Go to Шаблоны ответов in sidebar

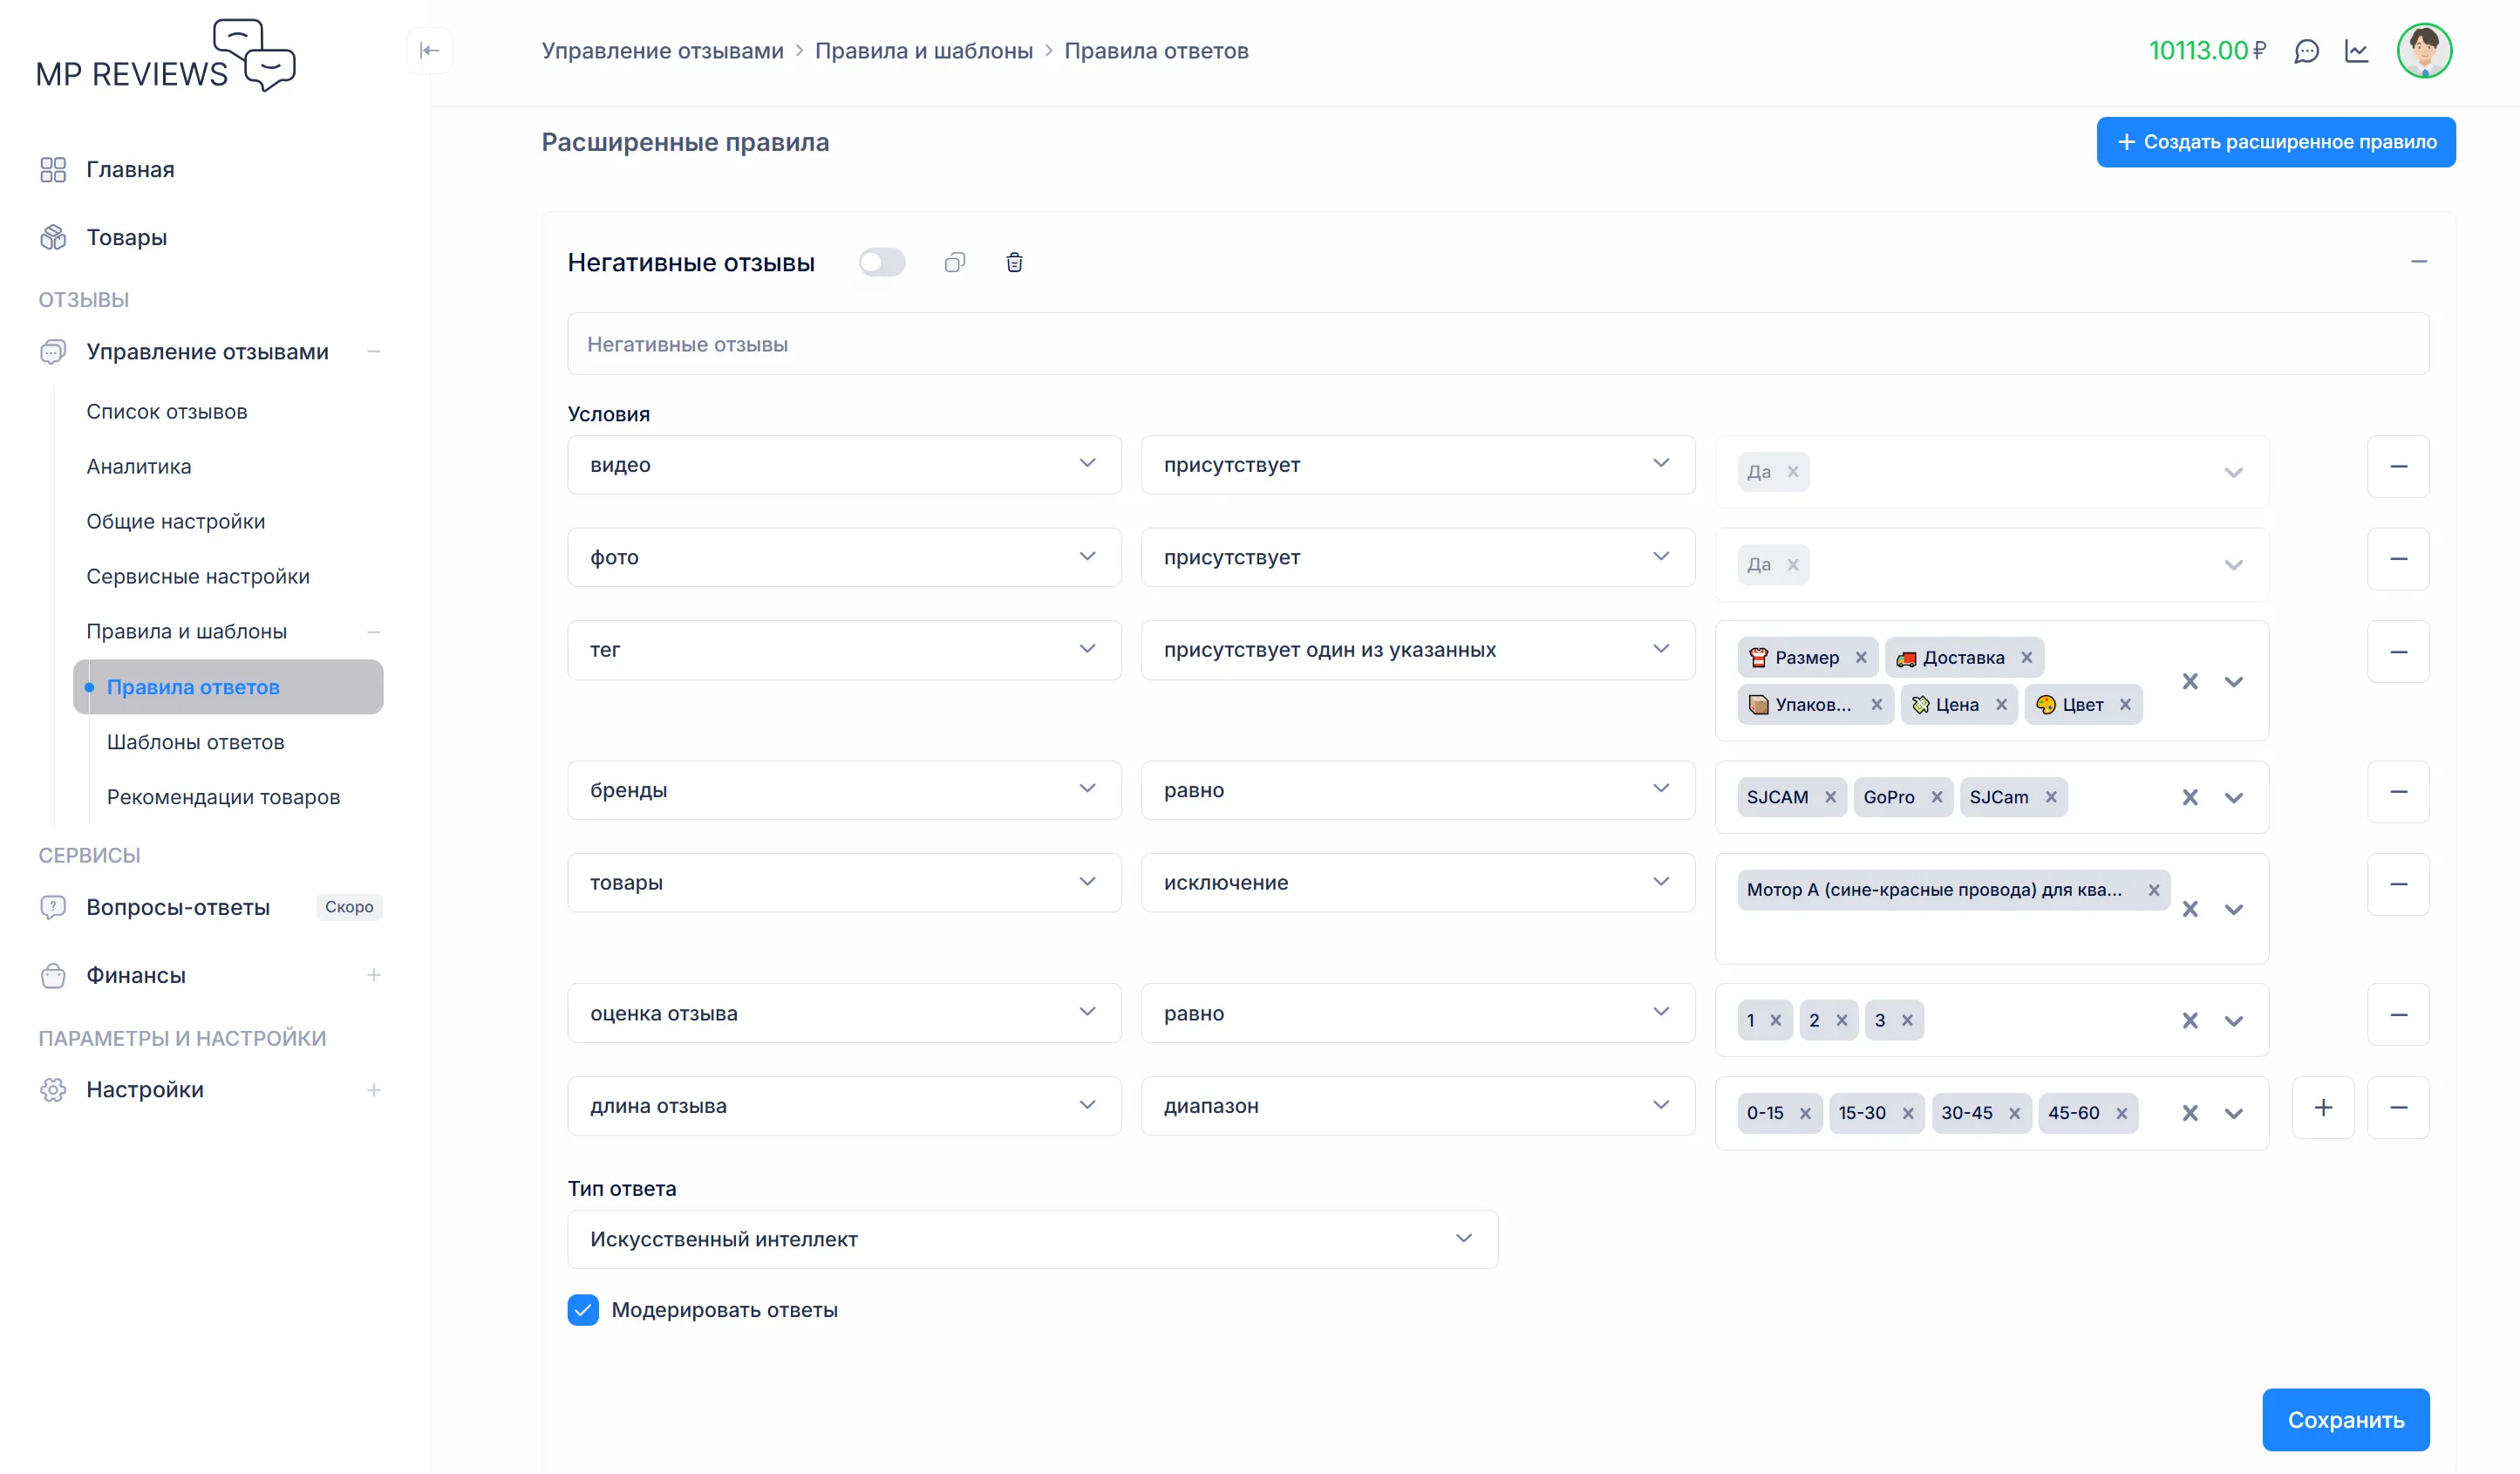click(x=196, y=743)
